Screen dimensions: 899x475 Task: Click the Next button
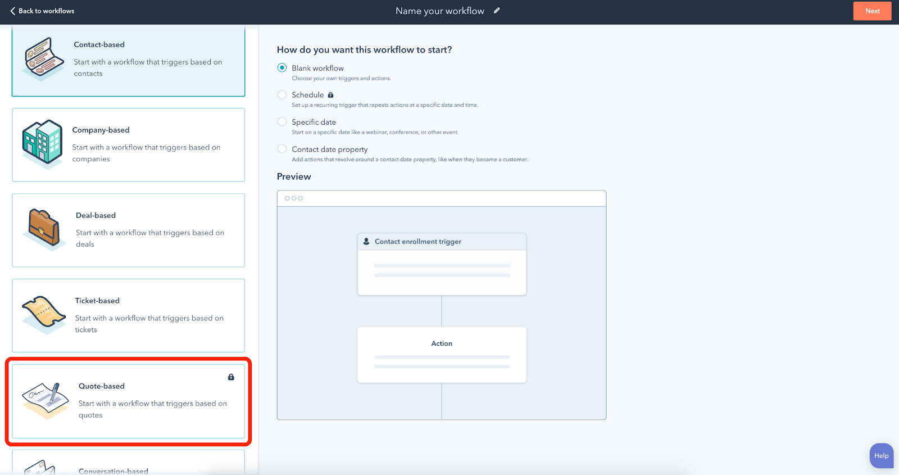(x=872, y=11)
